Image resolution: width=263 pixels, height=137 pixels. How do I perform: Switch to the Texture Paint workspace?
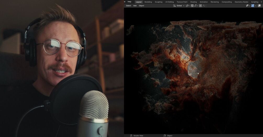pyautogui.click(x=182, y=2)
